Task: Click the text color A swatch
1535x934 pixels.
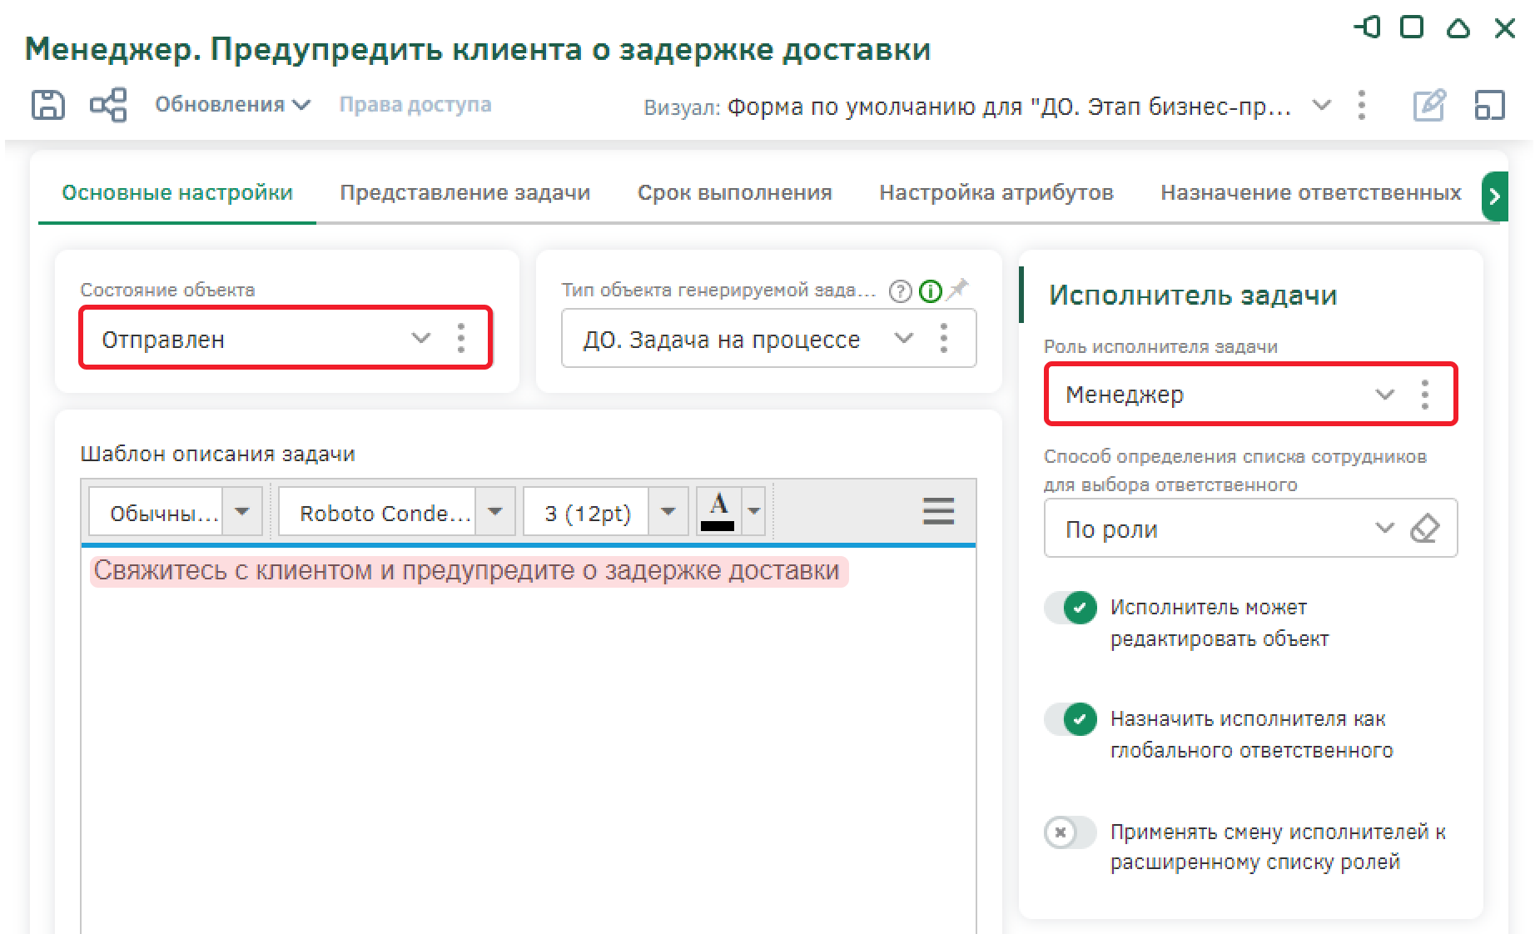Action: click(x=718, y=511)
